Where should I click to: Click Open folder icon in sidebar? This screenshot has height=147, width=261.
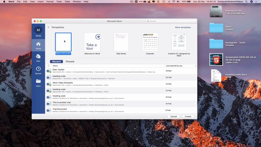tap(38, 81)
